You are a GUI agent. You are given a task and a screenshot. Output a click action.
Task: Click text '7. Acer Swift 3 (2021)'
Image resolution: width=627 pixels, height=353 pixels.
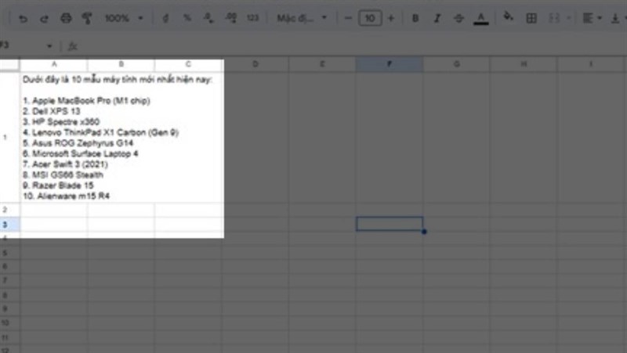click(x=65, y=164)
